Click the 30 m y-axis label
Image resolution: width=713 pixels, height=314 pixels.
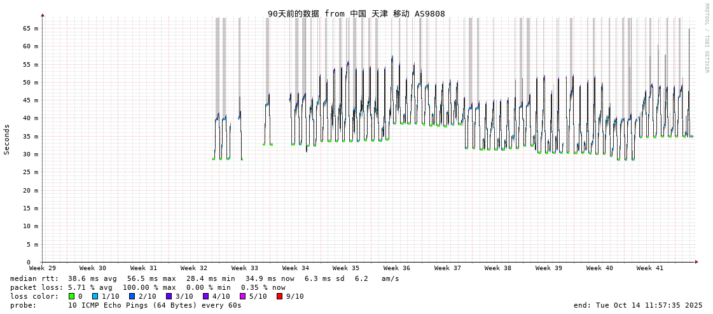[31, 154]
